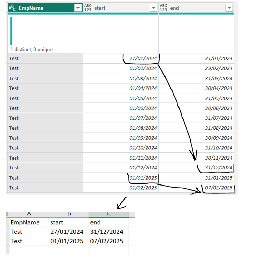Click the start column ABC123 type icon
258x260 pixels.
point(88,8)
